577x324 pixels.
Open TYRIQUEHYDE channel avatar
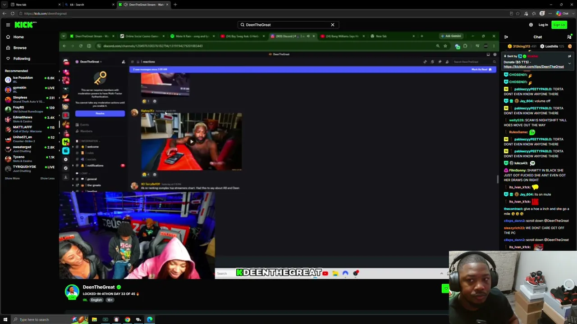[8, 169]
